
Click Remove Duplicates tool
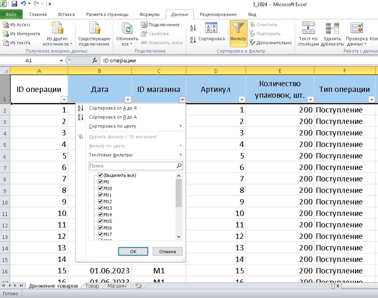click(x=332, y=34)
